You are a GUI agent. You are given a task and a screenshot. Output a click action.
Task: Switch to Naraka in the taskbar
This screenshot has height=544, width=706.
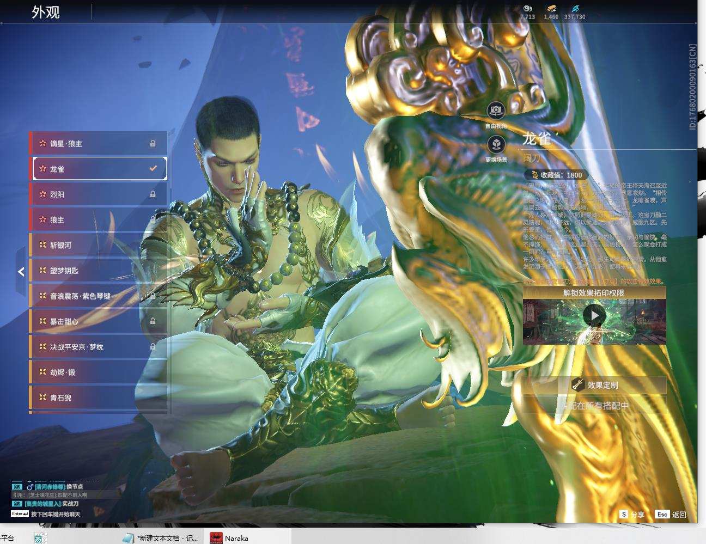coord(248,537)
